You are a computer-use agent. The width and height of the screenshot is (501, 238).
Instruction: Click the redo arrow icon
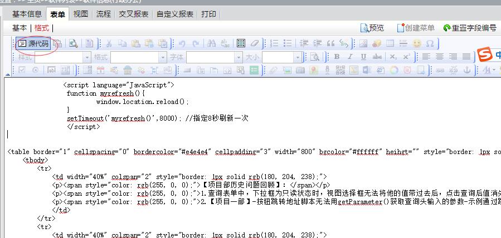tap(196, 43)
